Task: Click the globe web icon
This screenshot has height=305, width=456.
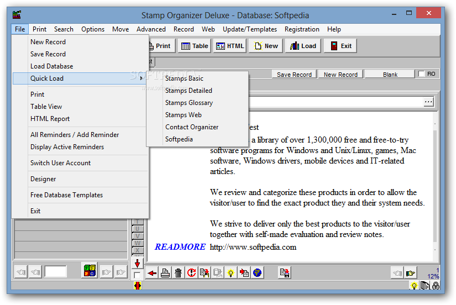Action: 257,273
